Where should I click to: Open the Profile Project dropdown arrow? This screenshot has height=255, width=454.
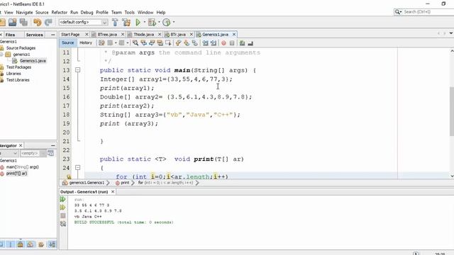click(x=174, y=22)
